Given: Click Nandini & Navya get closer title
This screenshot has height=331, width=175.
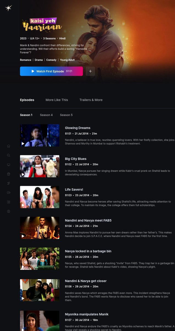Looking at the screenshot, I should coord(86,281).
